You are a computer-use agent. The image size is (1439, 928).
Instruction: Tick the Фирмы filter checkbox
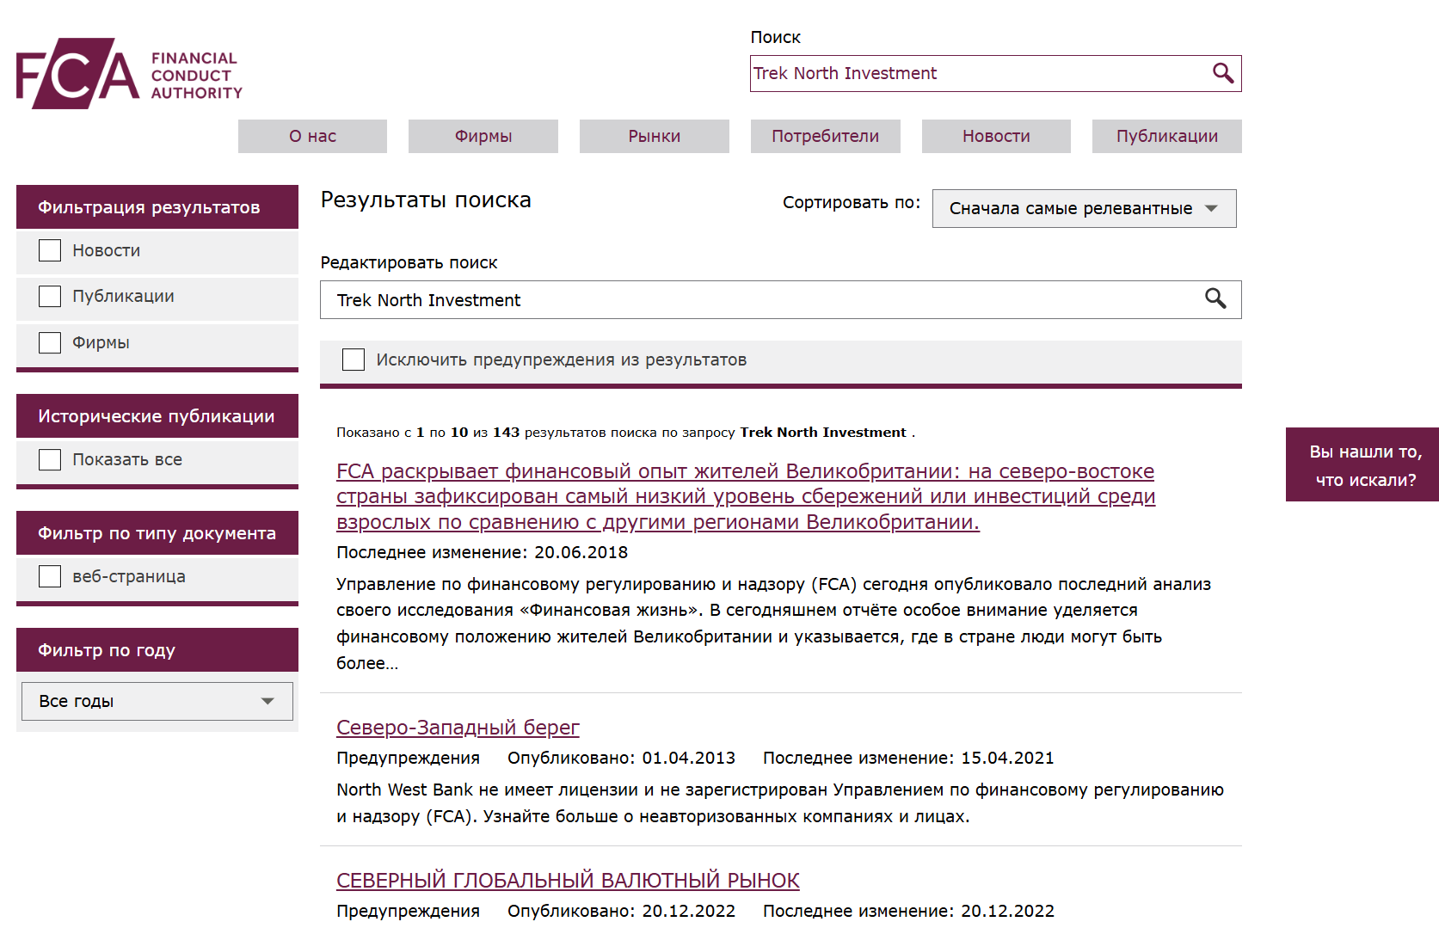pyautogui.click(x=50, y=342)
